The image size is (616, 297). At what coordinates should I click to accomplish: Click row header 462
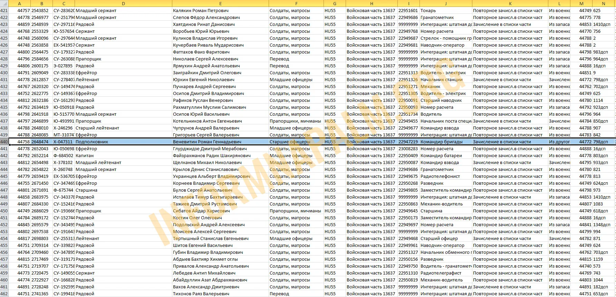pos(4,294)
